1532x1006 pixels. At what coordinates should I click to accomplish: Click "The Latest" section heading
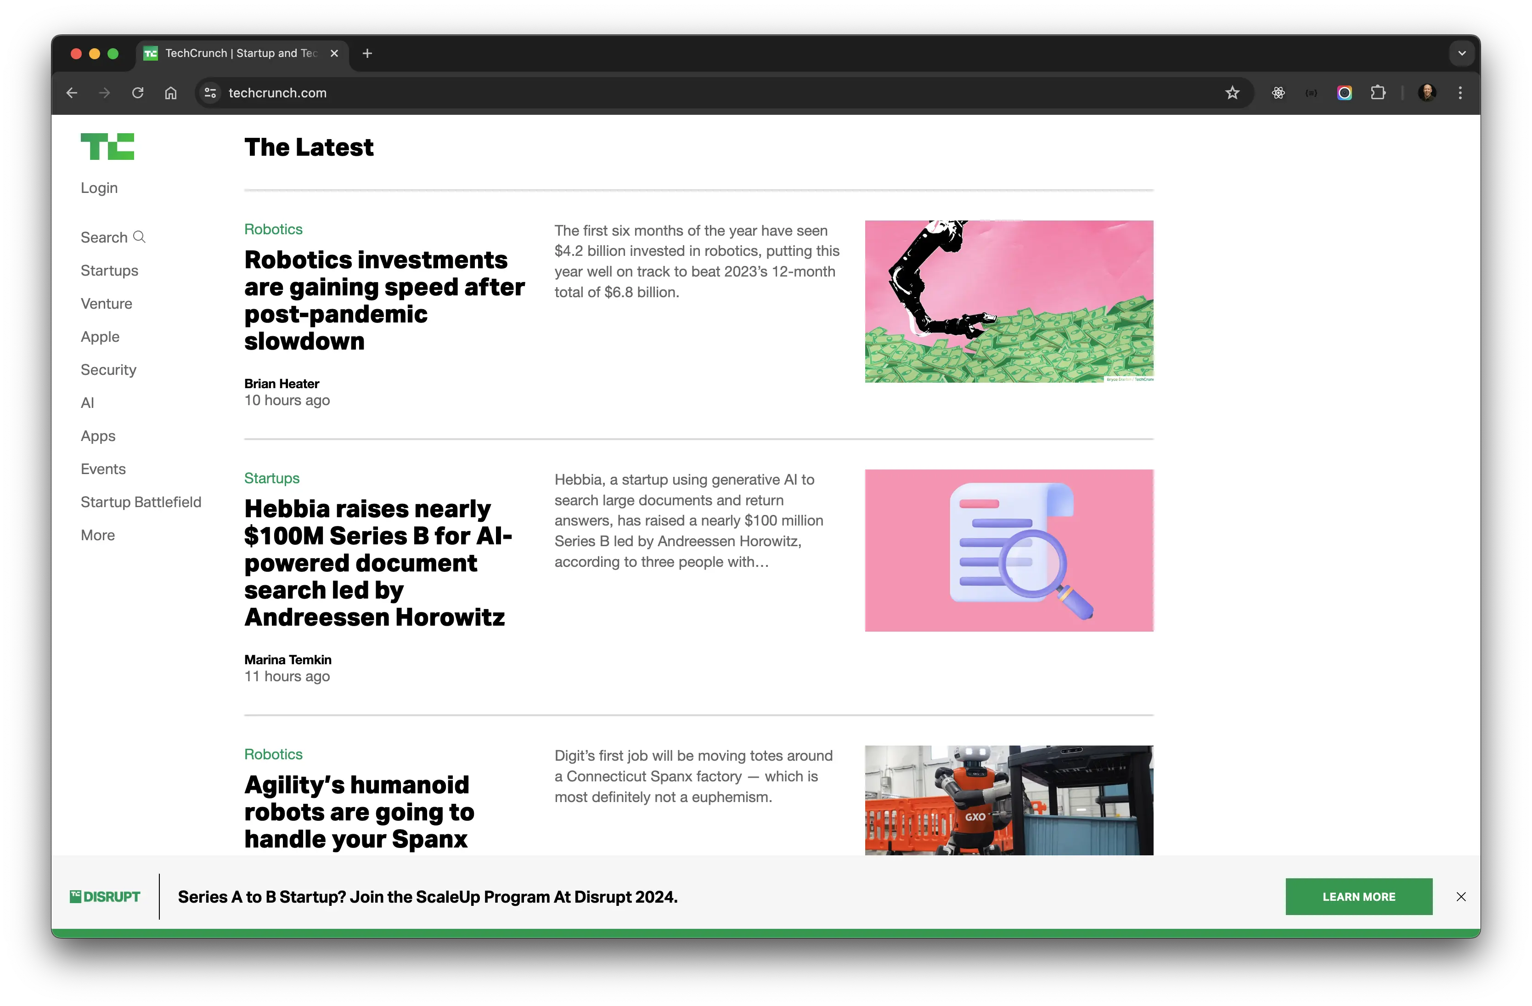click(309, 147)
